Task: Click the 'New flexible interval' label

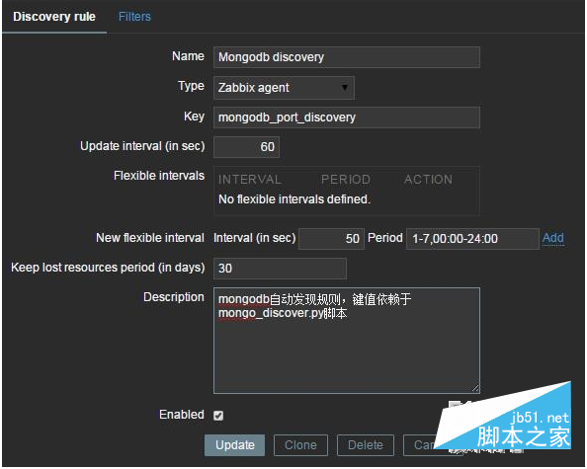Action: click(x=150, y=238)
